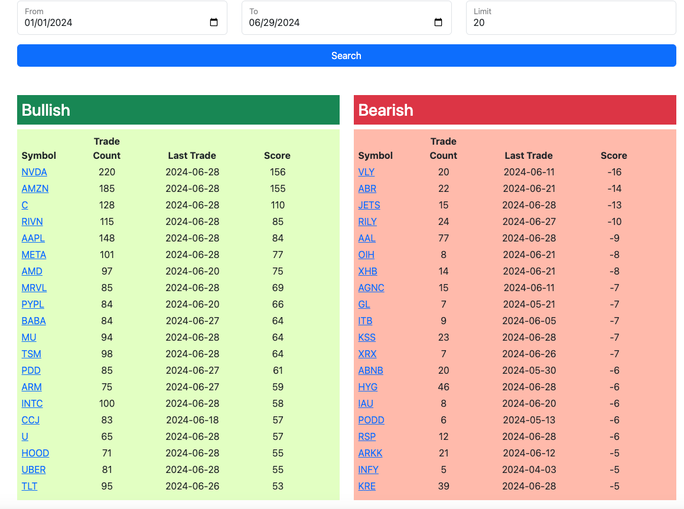Click the blue Search button

pyautogui.click(x=346, y=56)
